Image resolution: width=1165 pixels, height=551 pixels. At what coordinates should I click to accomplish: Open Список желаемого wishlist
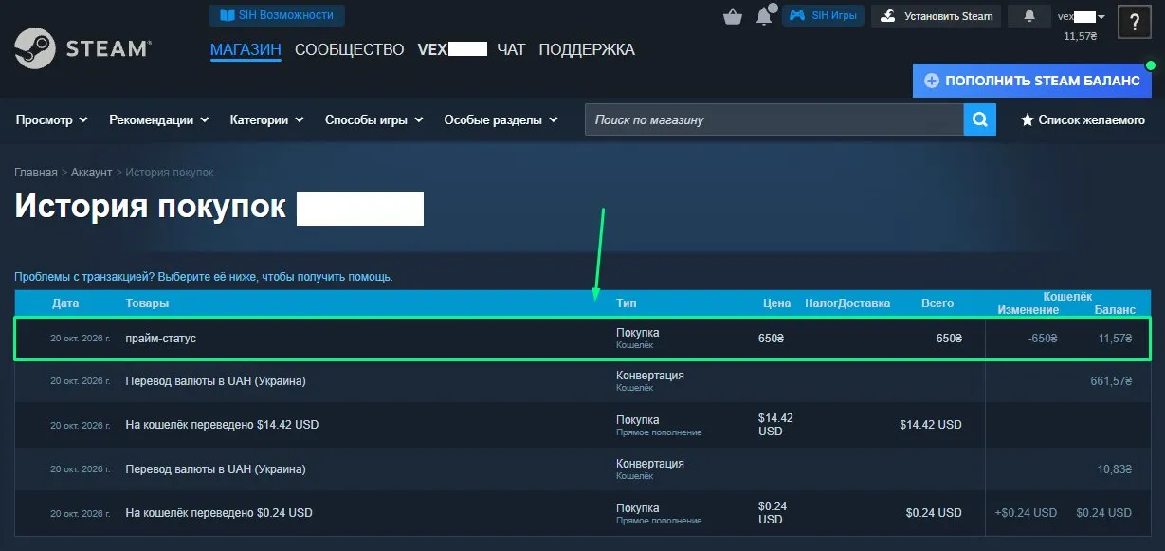pyautogui.click(x=1083, y=120)
